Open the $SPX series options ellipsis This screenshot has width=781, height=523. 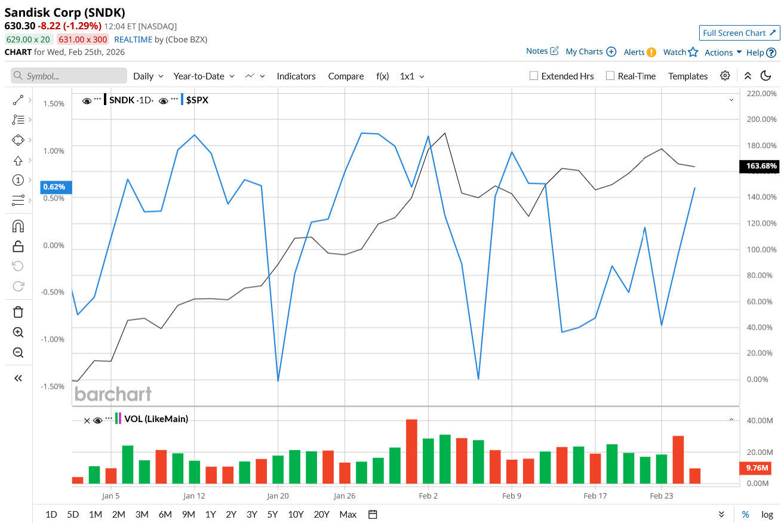(x=174, y=99)
